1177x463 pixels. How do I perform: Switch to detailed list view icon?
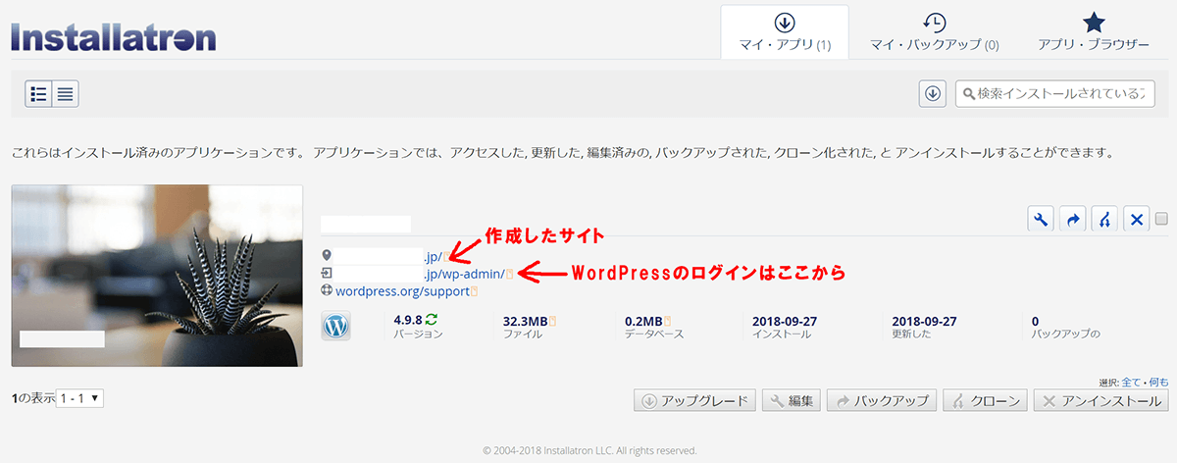38,94
